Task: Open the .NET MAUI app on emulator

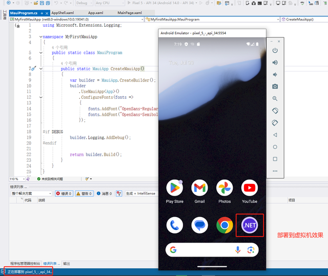Action: coord(250,225)
